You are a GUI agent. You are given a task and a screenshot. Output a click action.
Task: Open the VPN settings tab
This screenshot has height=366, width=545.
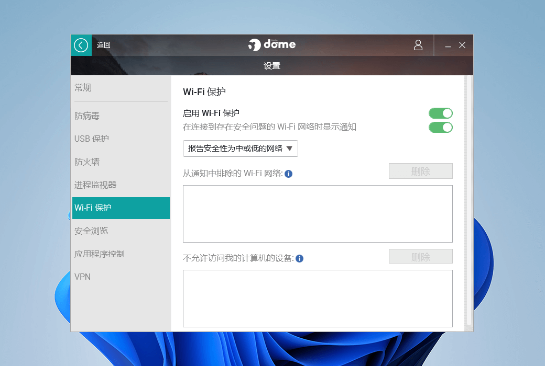pyautogui.click(x=83, y=277)
